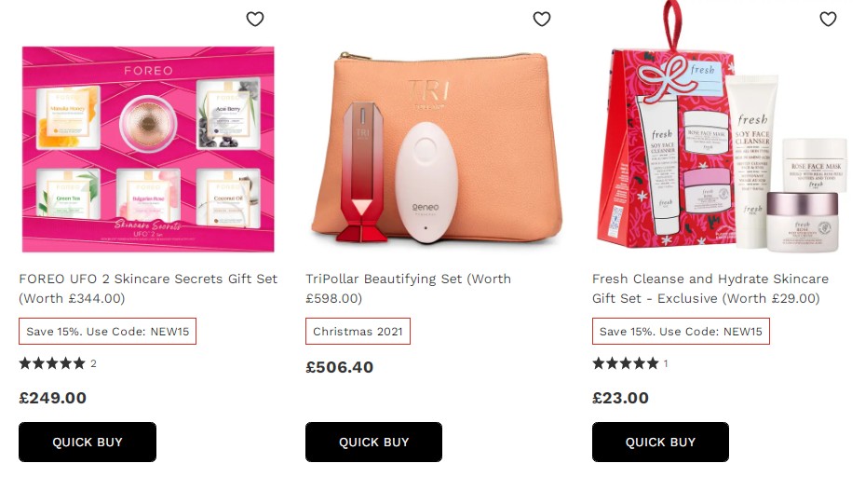The image size is (865, 477).
Task: Select the Christmas 2021 badge
Action: pyautogui.click(x=358, y=332)
